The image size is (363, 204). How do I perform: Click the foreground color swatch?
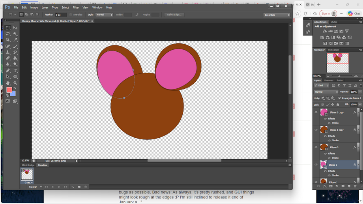[x=9, y=90]
